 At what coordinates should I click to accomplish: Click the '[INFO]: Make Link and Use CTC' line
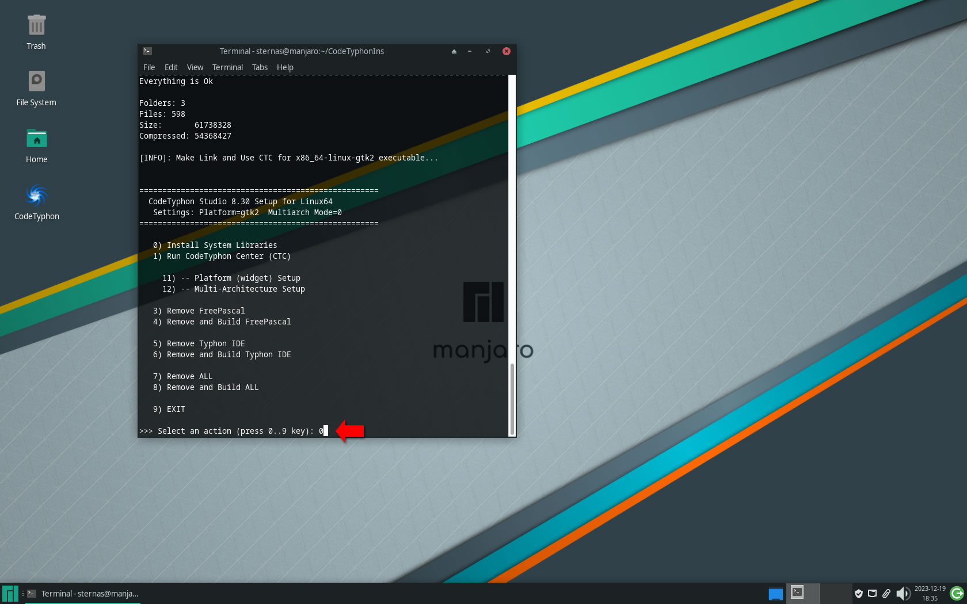(x=288, y=158)
